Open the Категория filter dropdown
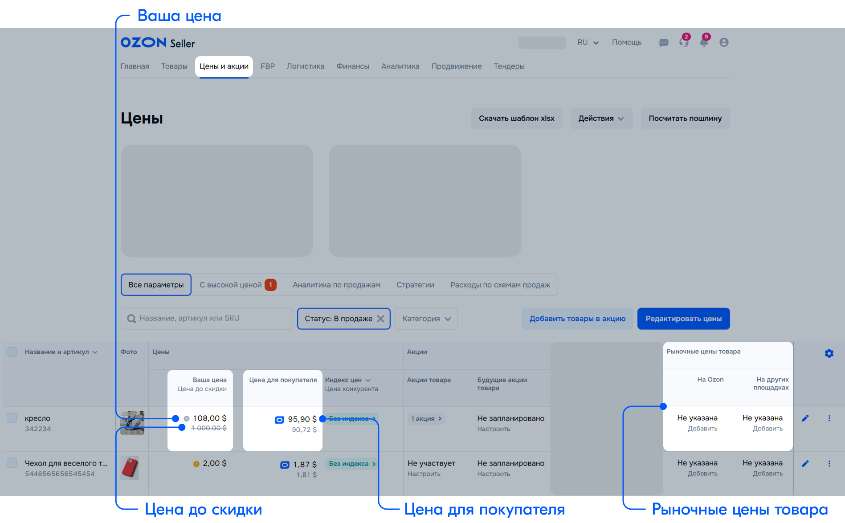Viewport: 845px width, 523px height. (x=426, y=319)
